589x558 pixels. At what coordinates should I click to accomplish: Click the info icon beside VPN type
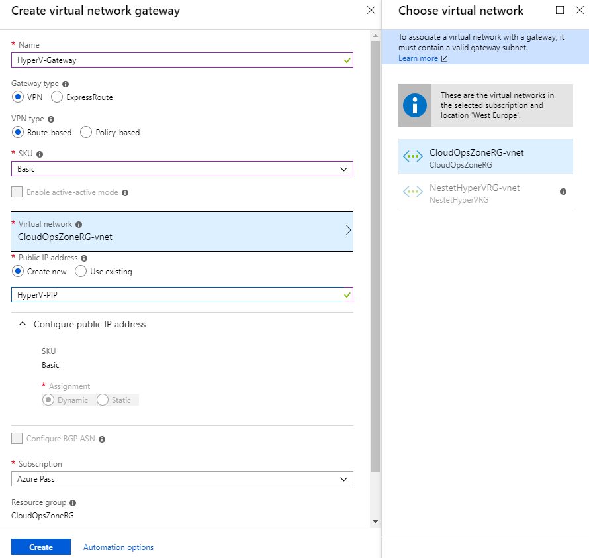point(51,119)
